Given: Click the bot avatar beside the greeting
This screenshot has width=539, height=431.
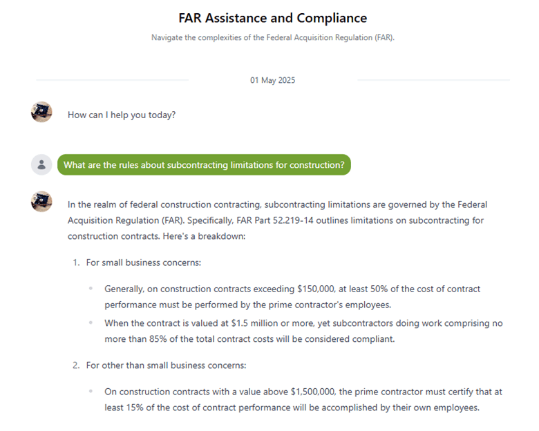Looking at the screenshot, I should click(41, 112).
